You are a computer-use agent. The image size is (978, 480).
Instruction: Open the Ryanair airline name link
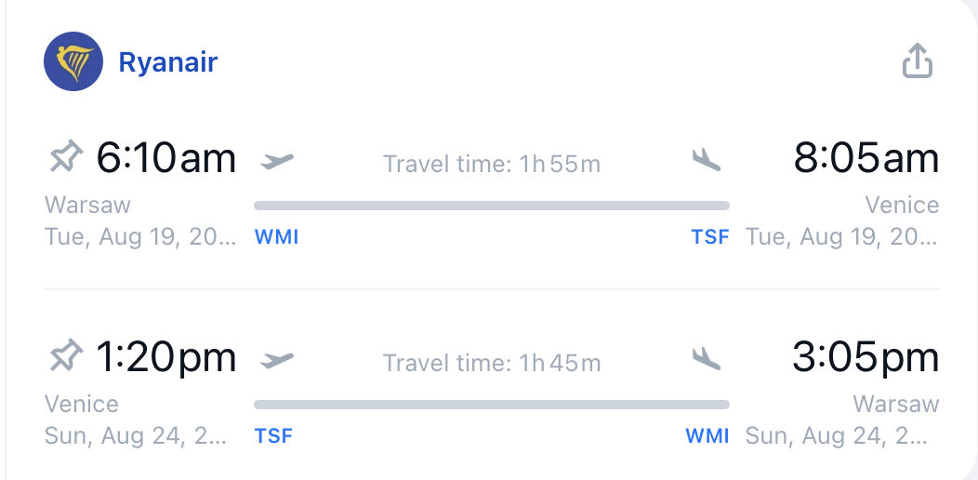(x=167, y=62)
